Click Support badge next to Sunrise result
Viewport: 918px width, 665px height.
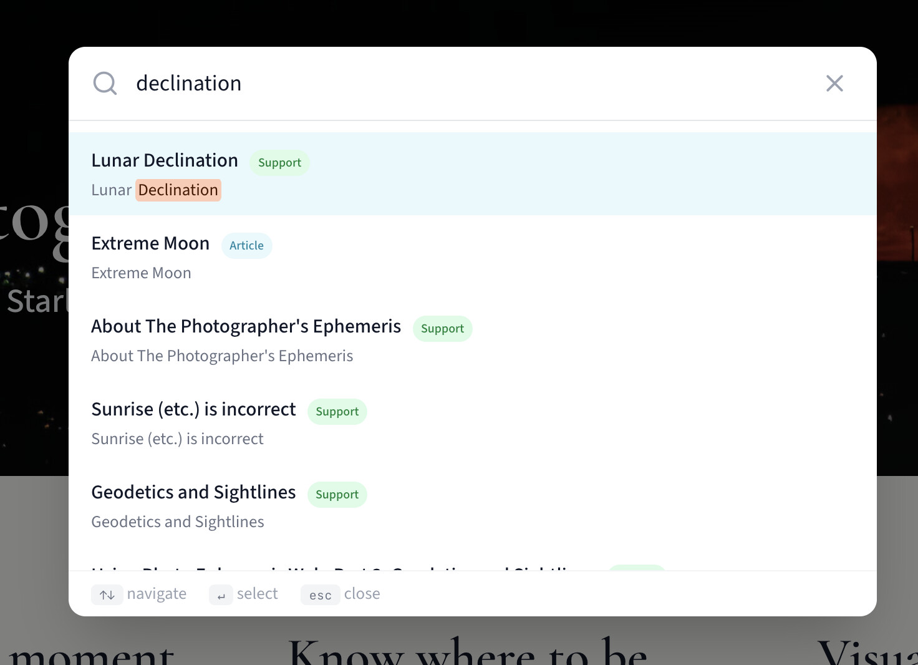coord(337,412)
